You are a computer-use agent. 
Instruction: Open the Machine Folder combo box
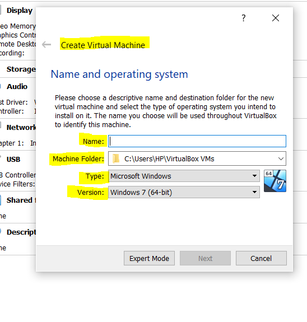(x=197, y=158)
